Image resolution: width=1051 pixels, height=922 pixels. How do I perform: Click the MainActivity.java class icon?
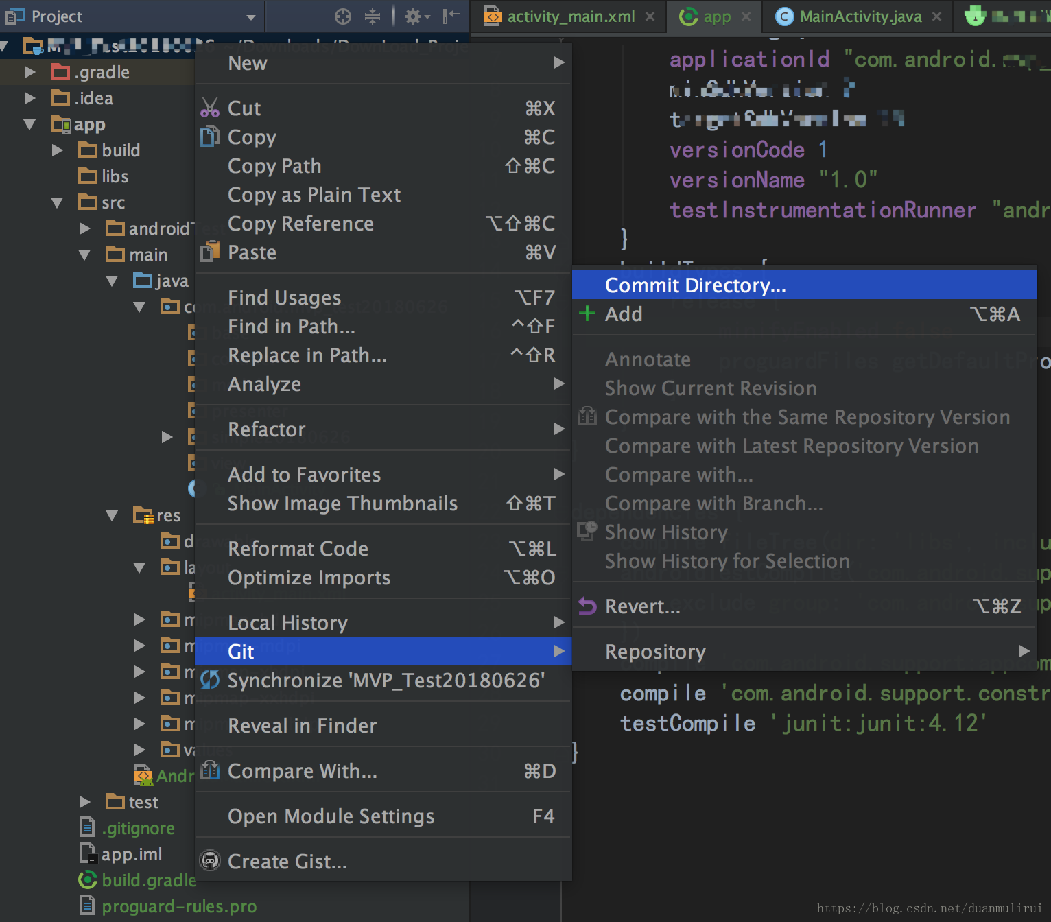pyautogui.click(x=784, y=16)
